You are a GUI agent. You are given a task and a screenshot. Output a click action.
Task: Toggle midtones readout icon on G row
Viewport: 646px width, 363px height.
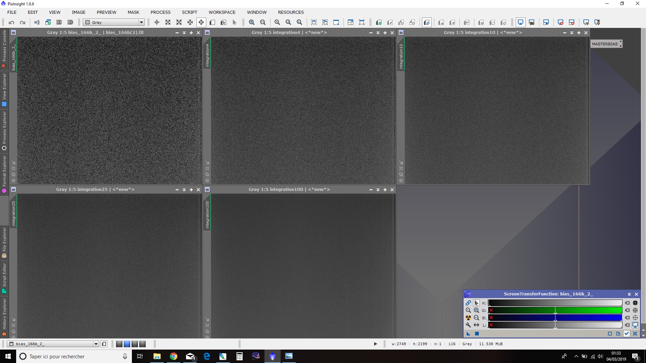pos(635,310)
